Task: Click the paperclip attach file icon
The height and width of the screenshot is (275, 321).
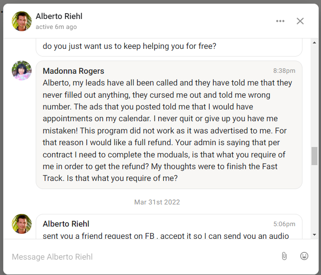Action: coord(284,256)
